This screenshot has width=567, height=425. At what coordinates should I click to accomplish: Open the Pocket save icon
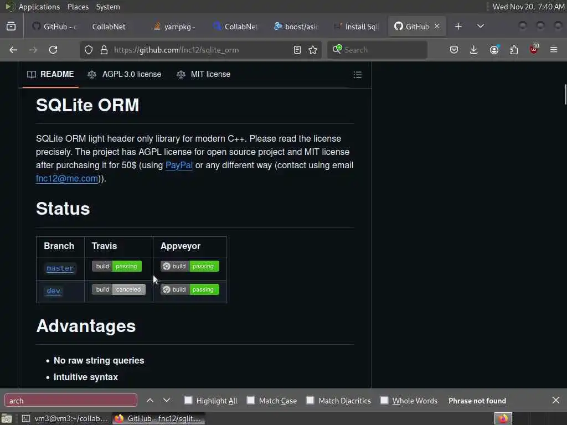click(x=454, y=50)
